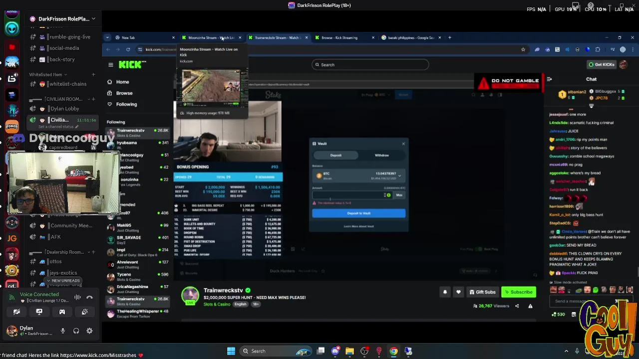Click Learn More About Vault link
Screen dimensions: 639x359
click(358, 226)
